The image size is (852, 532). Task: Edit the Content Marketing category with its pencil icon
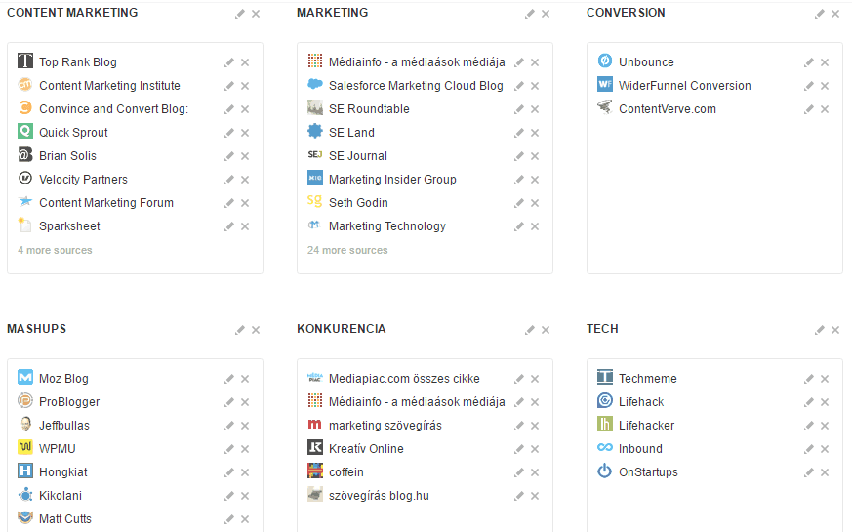click(240, 14)
